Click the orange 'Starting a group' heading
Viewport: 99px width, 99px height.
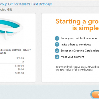coord(77,25)
